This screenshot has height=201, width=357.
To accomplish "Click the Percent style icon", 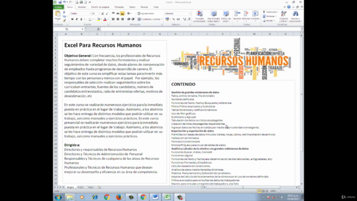I will (173, 20).
